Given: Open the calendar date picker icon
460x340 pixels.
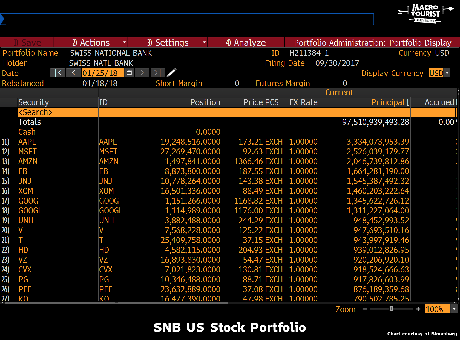Looking at the screenshot, I should point(129,73).
